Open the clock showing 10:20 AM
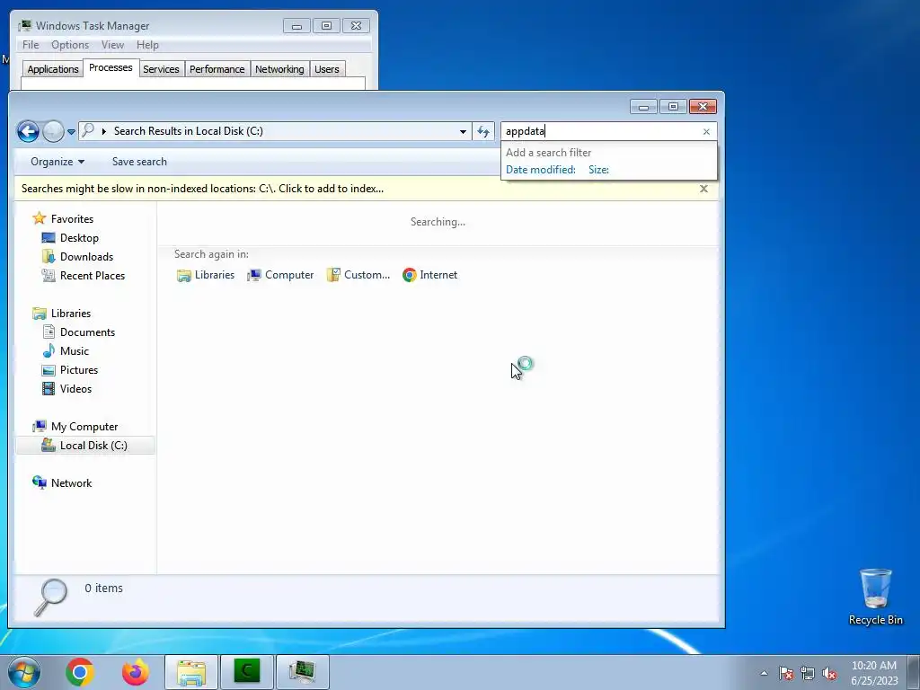 pos(874,673)
